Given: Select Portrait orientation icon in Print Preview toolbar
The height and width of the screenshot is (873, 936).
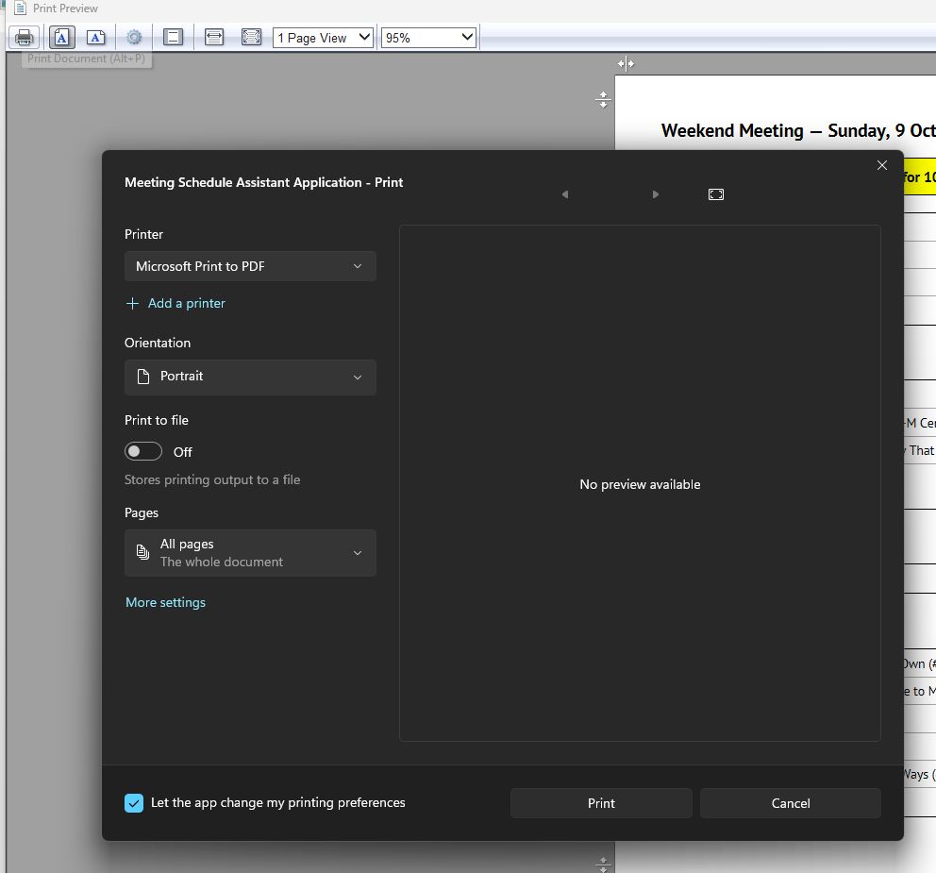Looking at the screenshot, I should click(61, 38).
